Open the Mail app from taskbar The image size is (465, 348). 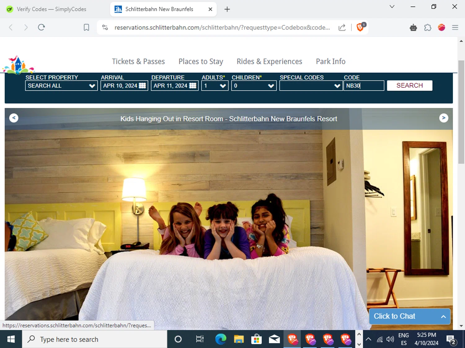[x=274, y=339]
